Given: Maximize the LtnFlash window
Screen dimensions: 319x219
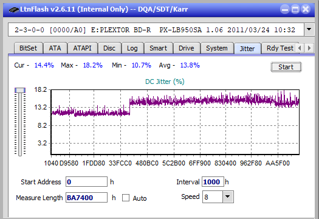Looking at the screenshot, I should (295, 9).
